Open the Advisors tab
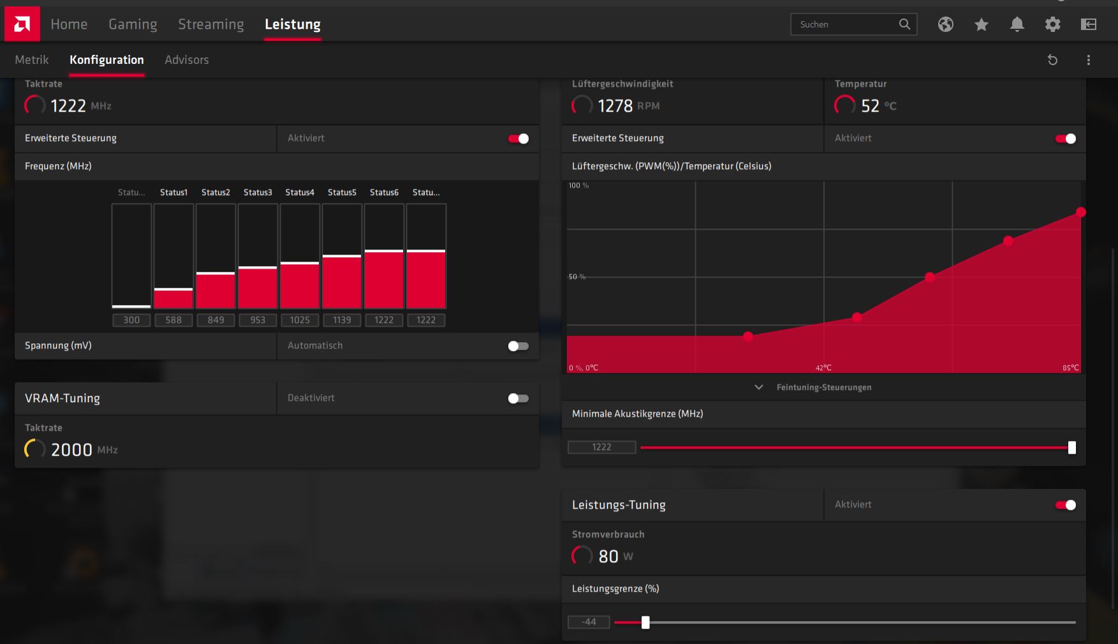 coord(187,59)
